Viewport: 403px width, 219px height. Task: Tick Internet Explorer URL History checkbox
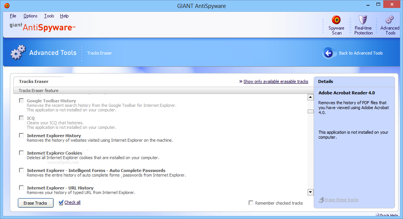click(x=21, y=188)
